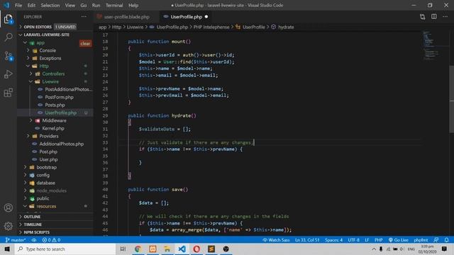Open Source Control view
454x255 pixels.
point(9,55)
